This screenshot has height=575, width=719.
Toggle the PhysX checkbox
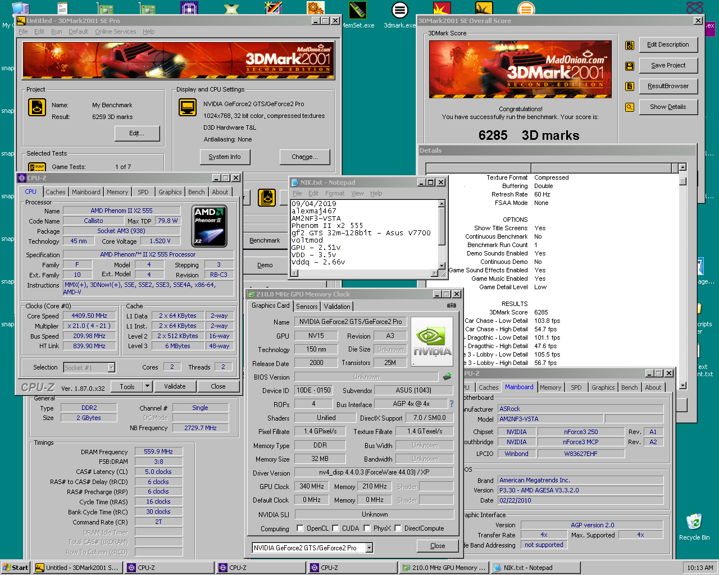367,528
